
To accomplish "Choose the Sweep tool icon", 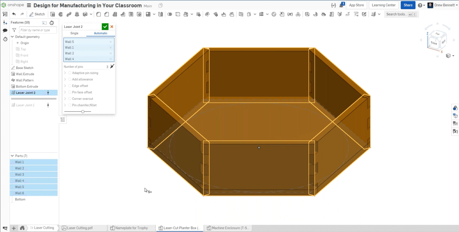I will 69,14.
